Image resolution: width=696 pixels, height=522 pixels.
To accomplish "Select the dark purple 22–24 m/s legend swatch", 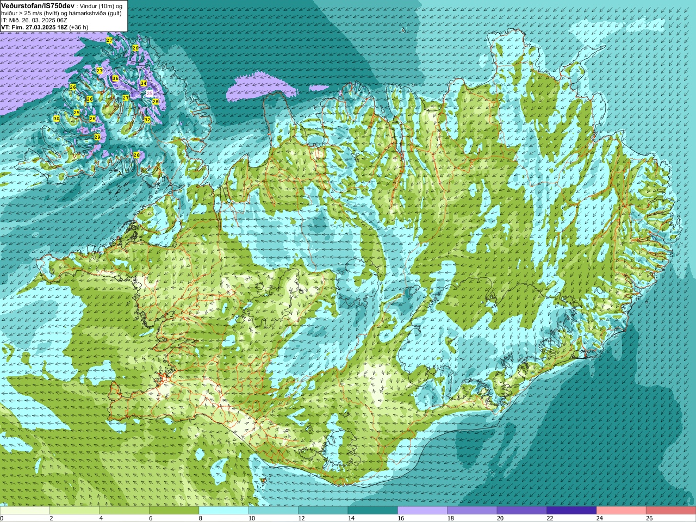I will tap(571, 511).
